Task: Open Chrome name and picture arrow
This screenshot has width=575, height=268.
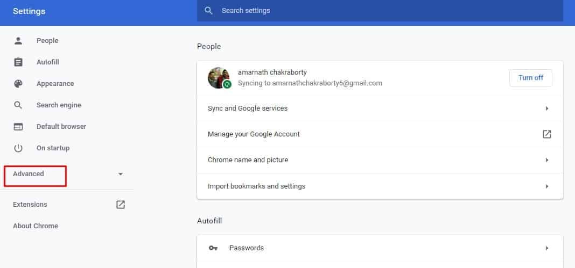Action: [546, 160]
